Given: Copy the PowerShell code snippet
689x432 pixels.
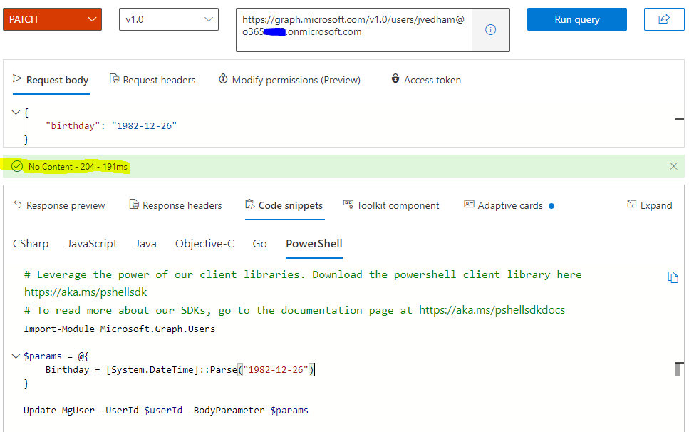Looking at the screenshot, I should (x=673, y=277).
